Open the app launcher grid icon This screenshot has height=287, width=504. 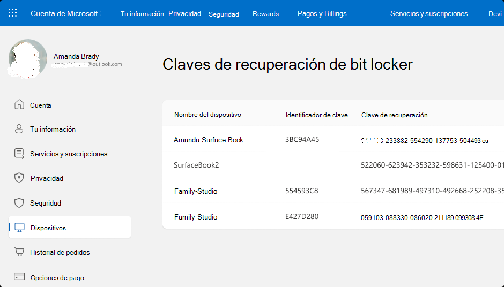coord(12,13)
